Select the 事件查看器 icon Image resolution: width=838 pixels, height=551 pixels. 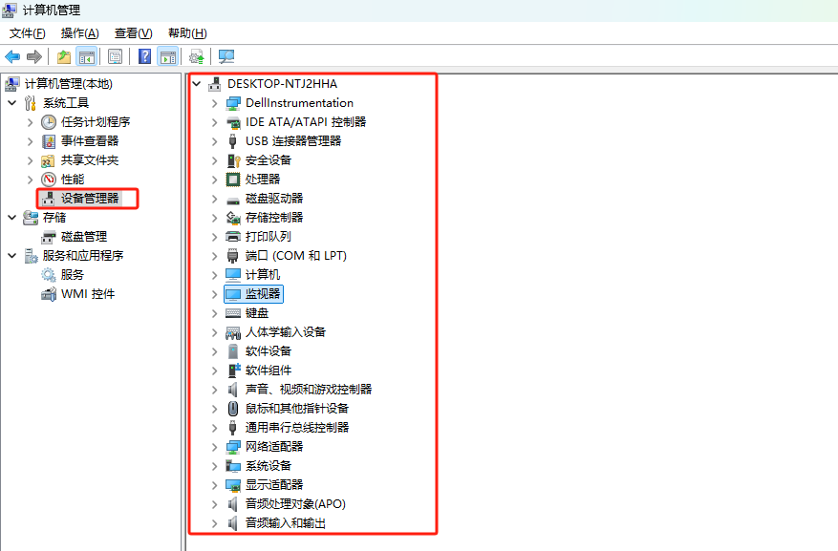point(49,141)
